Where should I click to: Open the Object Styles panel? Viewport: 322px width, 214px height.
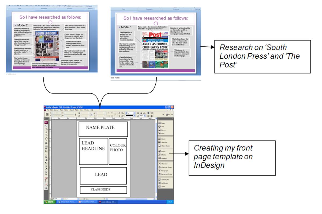coord(164,146)
